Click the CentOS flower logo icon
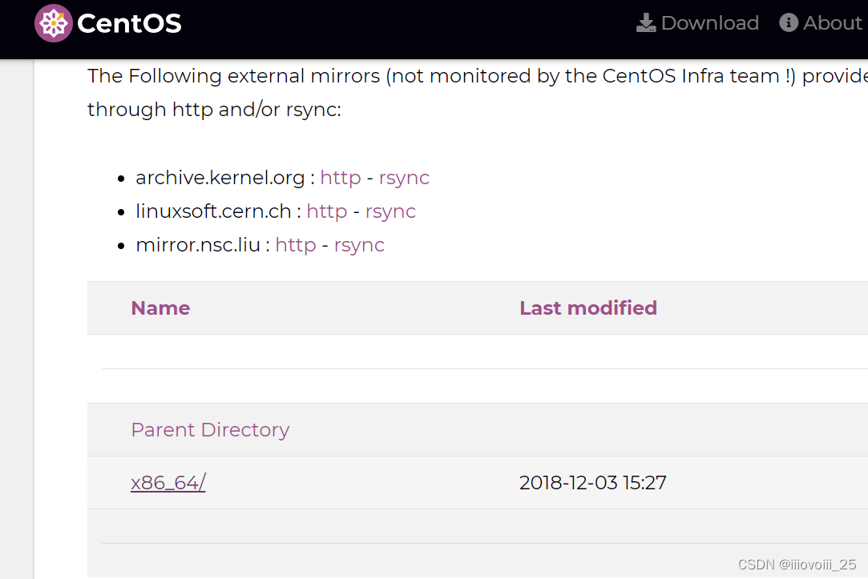Image resolution: width=868 pixels, height=579 pixels. click(54, 23)
